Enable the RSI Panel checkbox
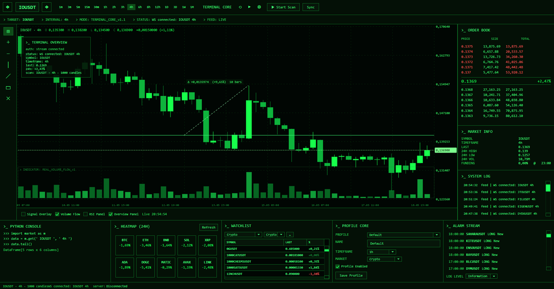 click(85, 214)
